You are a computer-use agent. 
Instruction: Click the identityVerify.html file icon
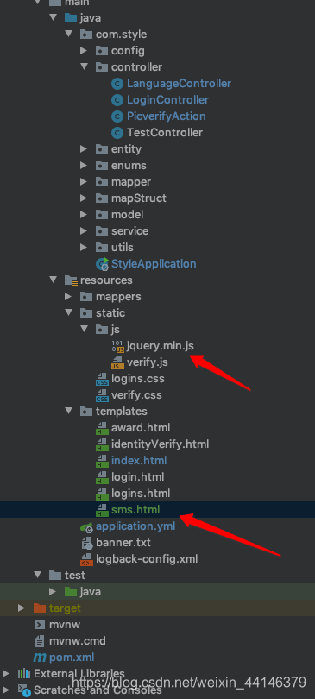tap(103, 444)
